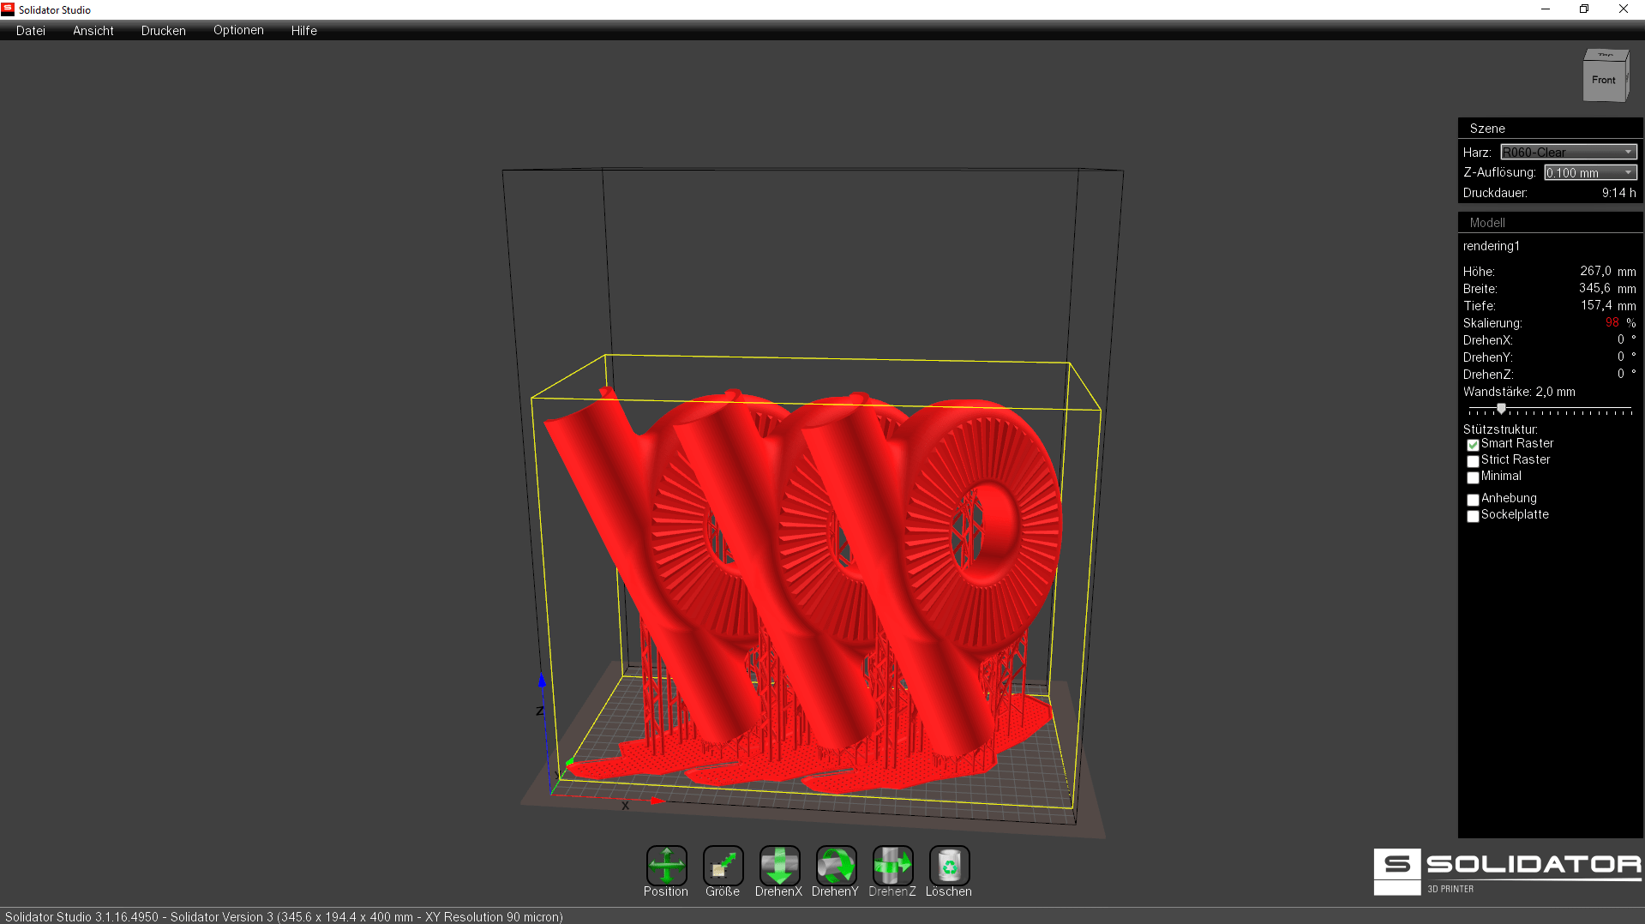
Task: Open the Größe scale tool
Action: (x=723, y=866)
